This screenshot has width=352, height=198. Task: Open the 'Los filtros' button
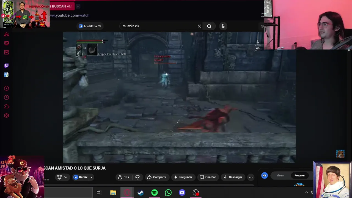(x=90, y=26)
